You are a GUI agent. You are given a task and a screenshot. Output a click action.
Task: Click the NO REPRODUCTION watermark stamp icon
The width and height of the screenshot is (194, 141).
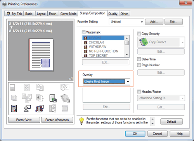[85, 51]
